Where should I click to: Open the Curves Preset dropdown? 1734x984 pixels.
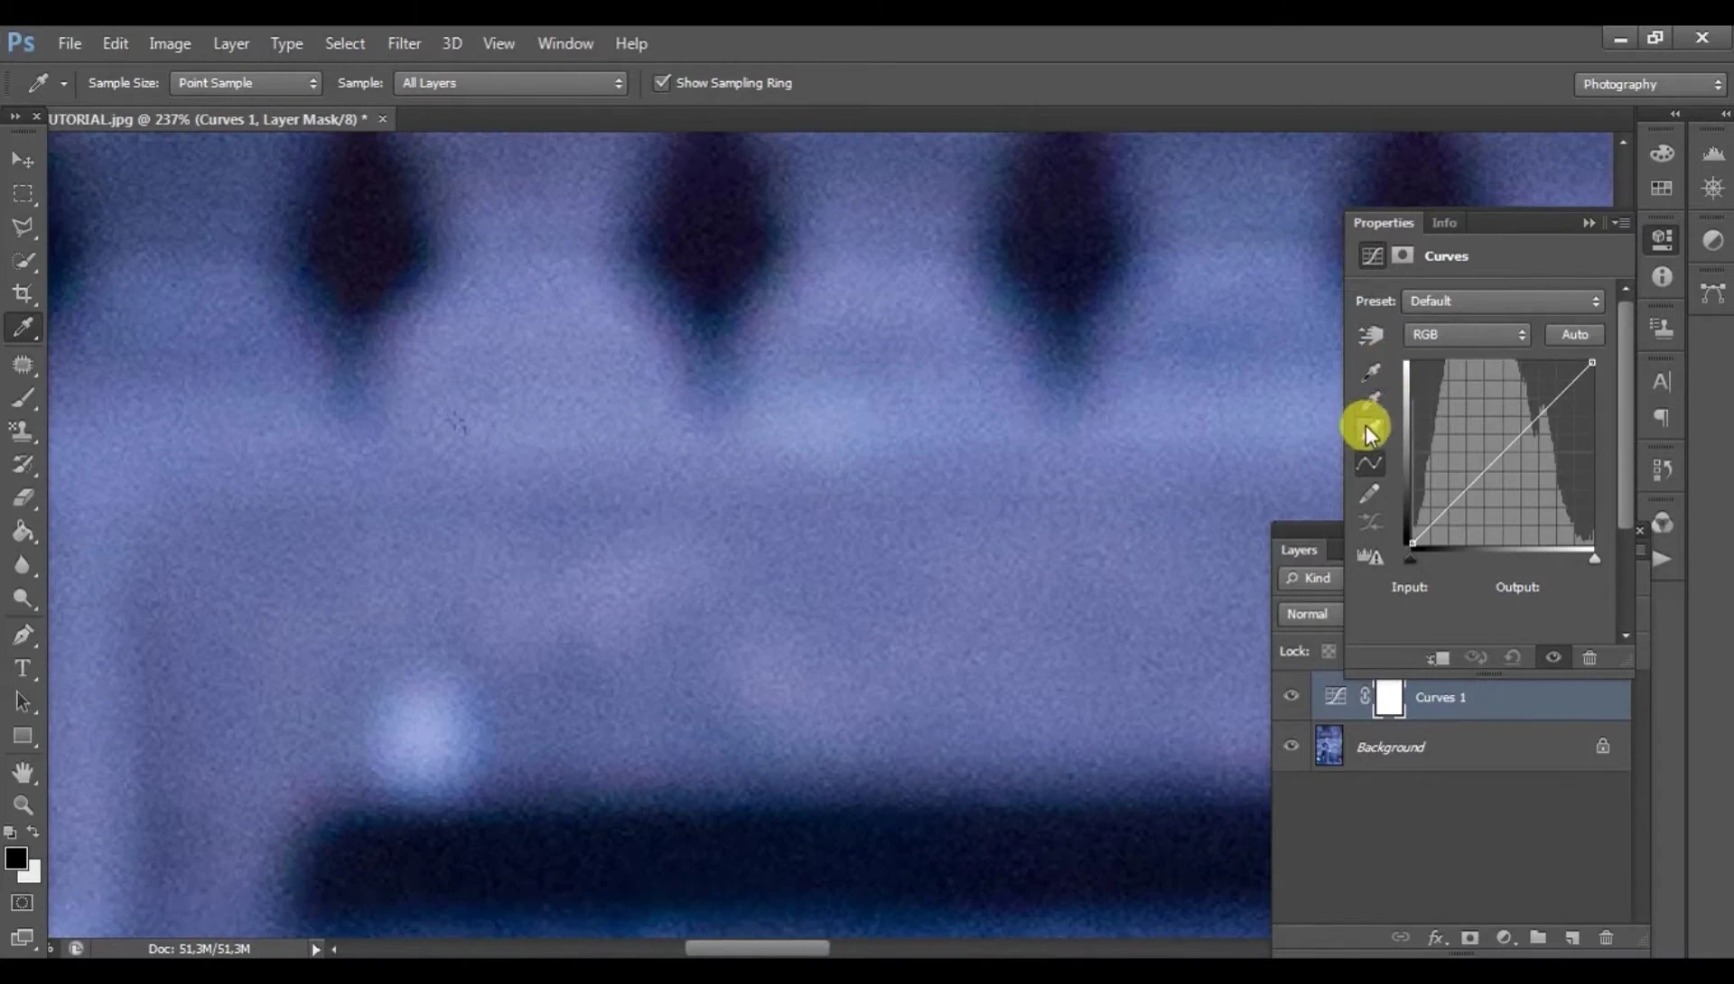[x=1503, y=301]
